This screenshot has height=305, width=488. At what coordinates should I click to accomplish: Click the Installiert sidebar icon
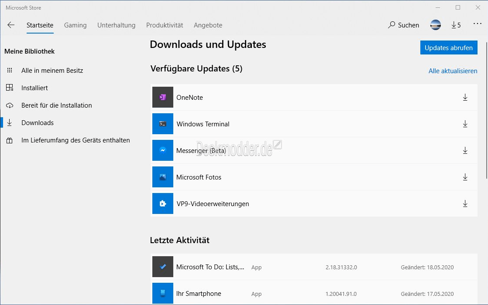[x=10, y=88]
